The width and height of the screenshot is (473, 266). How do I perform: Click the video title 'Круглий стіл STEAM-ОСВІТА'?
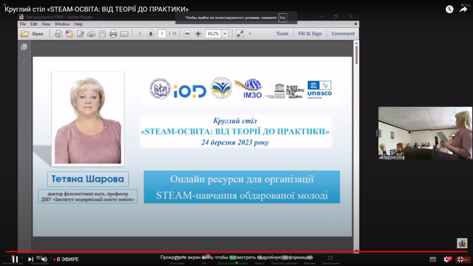[96, 9]
